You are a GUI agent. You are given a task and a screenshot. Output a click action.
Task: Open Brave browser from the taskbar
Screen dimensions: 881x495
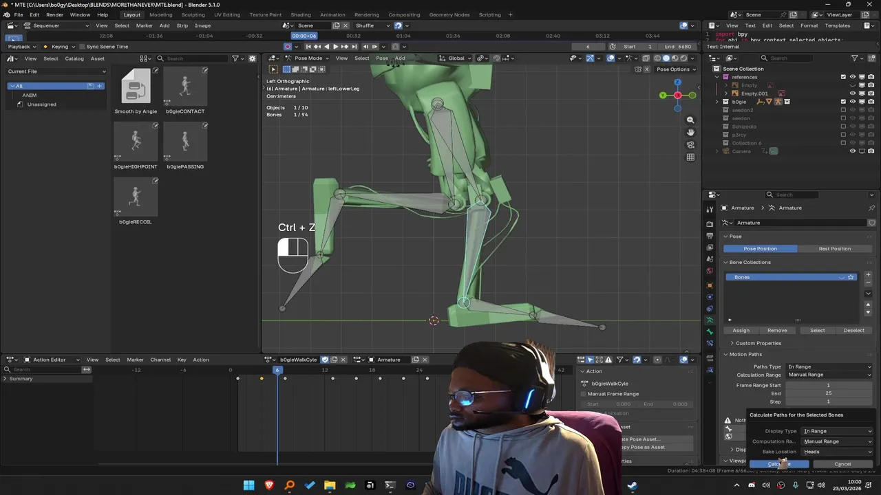[269, 485]
